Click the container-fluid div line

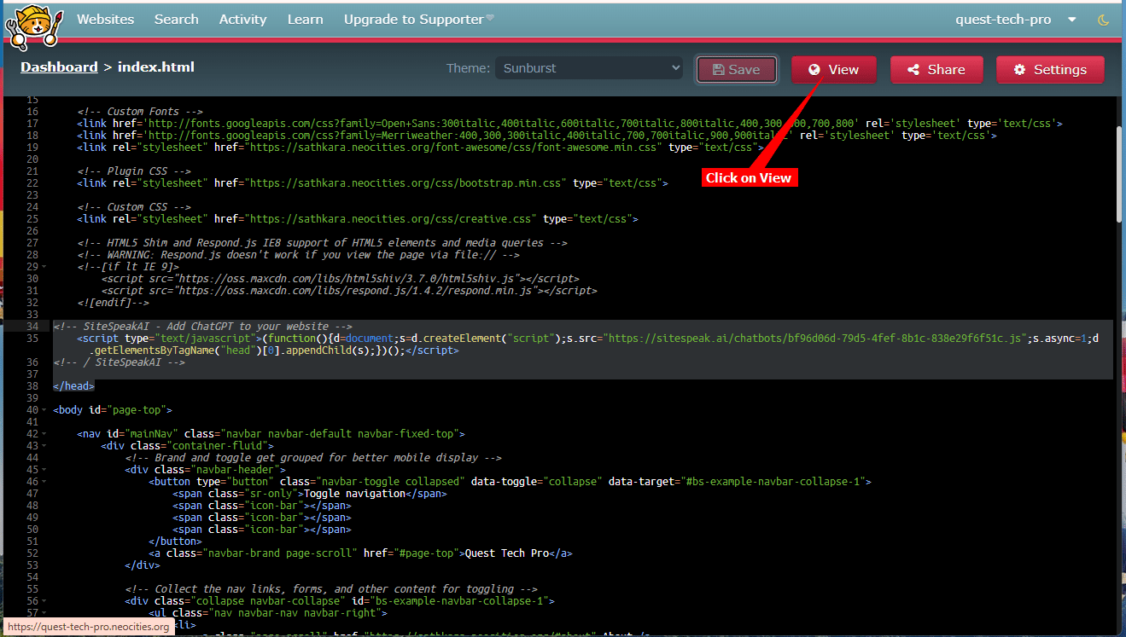coord(187,446)
